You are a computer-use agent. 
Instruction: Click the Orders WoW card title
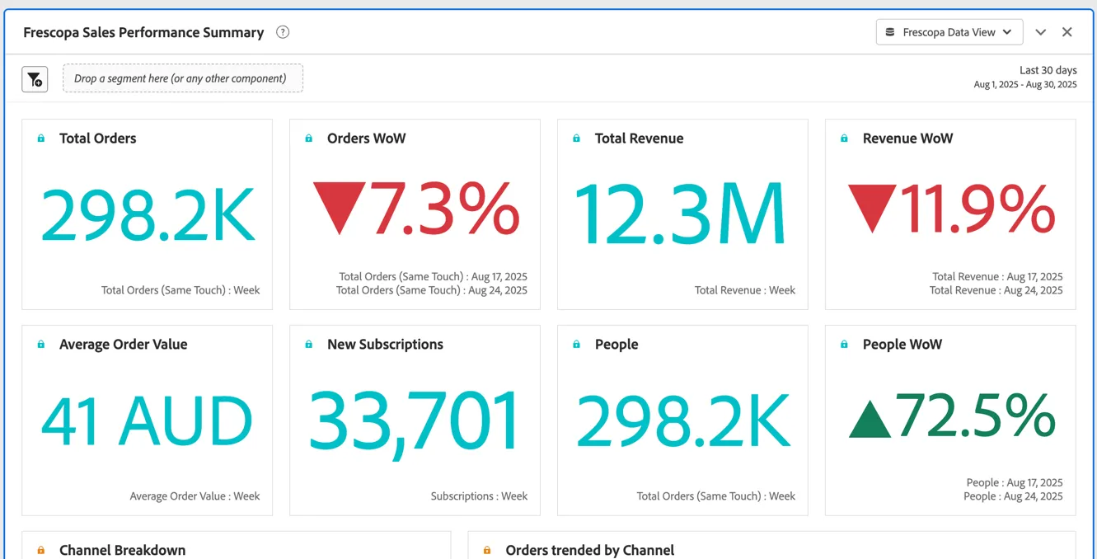tap(367, 139)
